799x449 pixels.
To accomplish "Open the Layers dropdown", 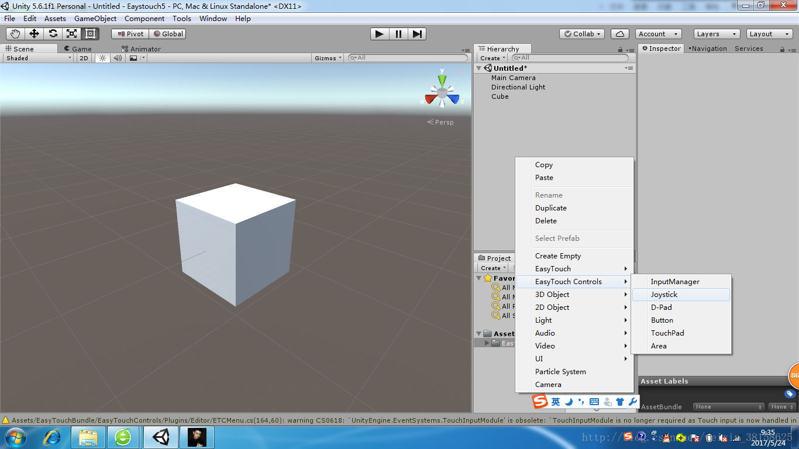I will 717,34.
